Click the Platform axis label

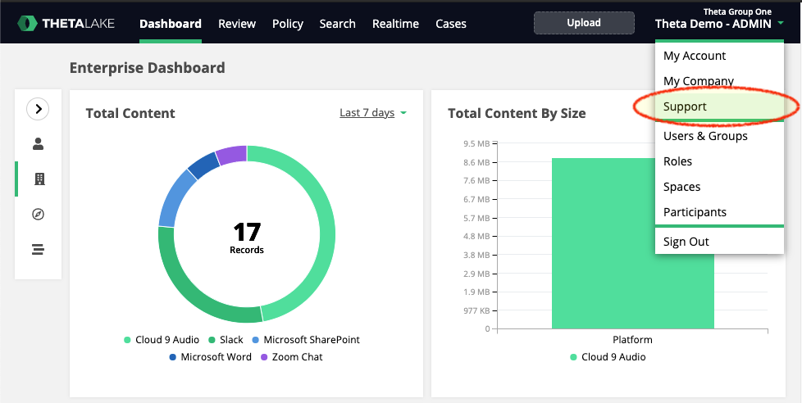tap(633, 340)
